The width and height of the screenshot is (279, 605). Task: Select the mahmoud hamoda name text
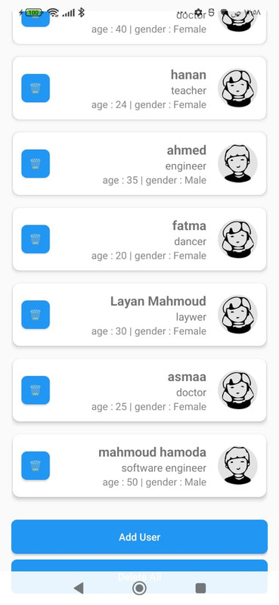pyautogui.click(x=153, y=452)
